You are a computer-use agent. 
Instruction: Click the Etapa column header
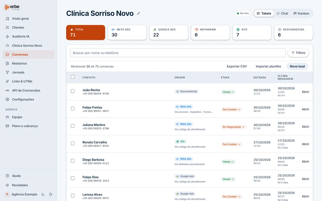(225, 77)
